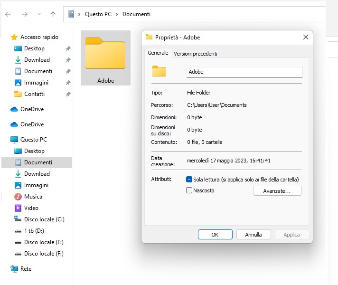This screenshot has height=285, width=338.
Task: Select Questo PC in the sidebar
Action: tap(33, 140)
